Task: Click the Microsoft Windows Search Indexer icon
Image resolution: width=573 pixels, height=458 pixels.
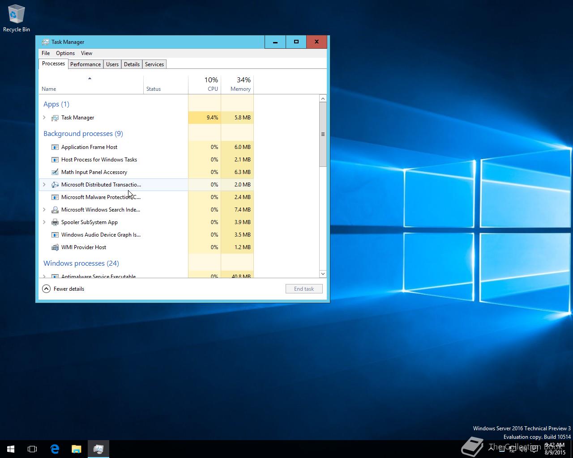Action: [x=55, y=210]
